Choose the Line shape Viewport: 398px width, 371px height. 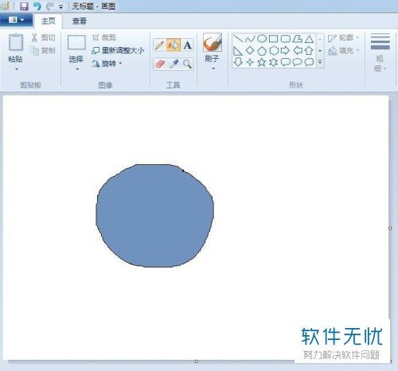coord(238,39)
